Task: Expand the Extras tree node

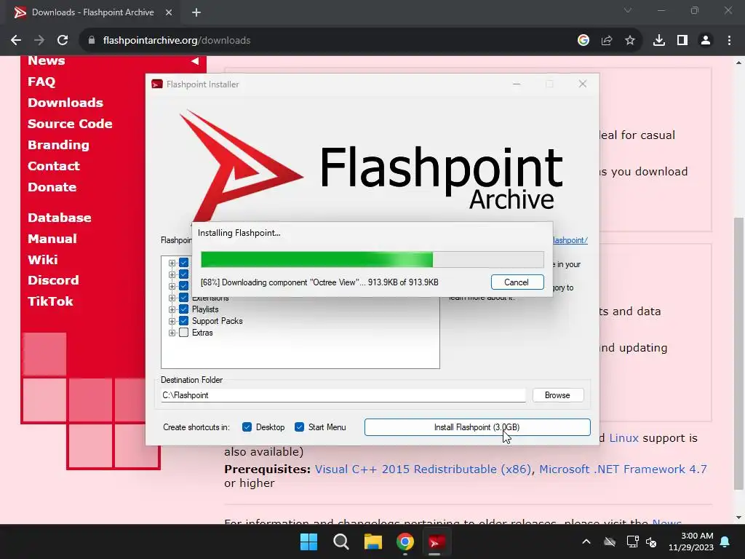Action: click(172, 333)
